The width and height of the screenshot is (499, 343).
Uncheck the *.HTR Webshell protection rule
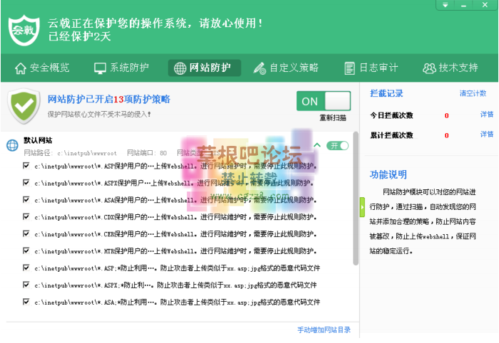26,251
